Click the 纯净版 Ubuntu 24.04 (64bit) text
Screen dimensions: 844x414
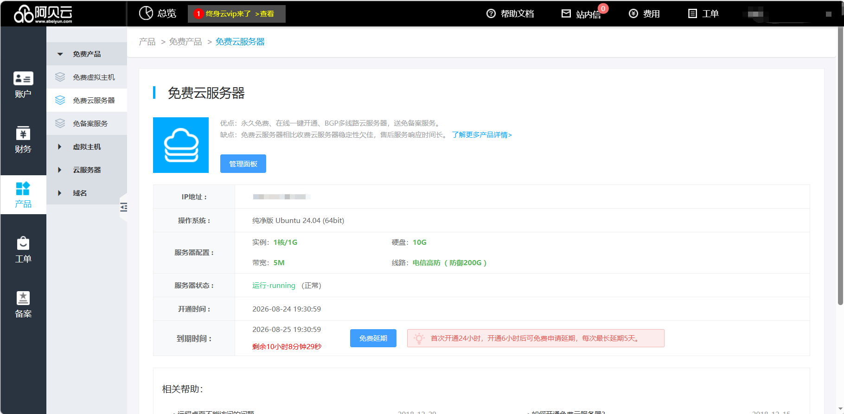(298, 221)
